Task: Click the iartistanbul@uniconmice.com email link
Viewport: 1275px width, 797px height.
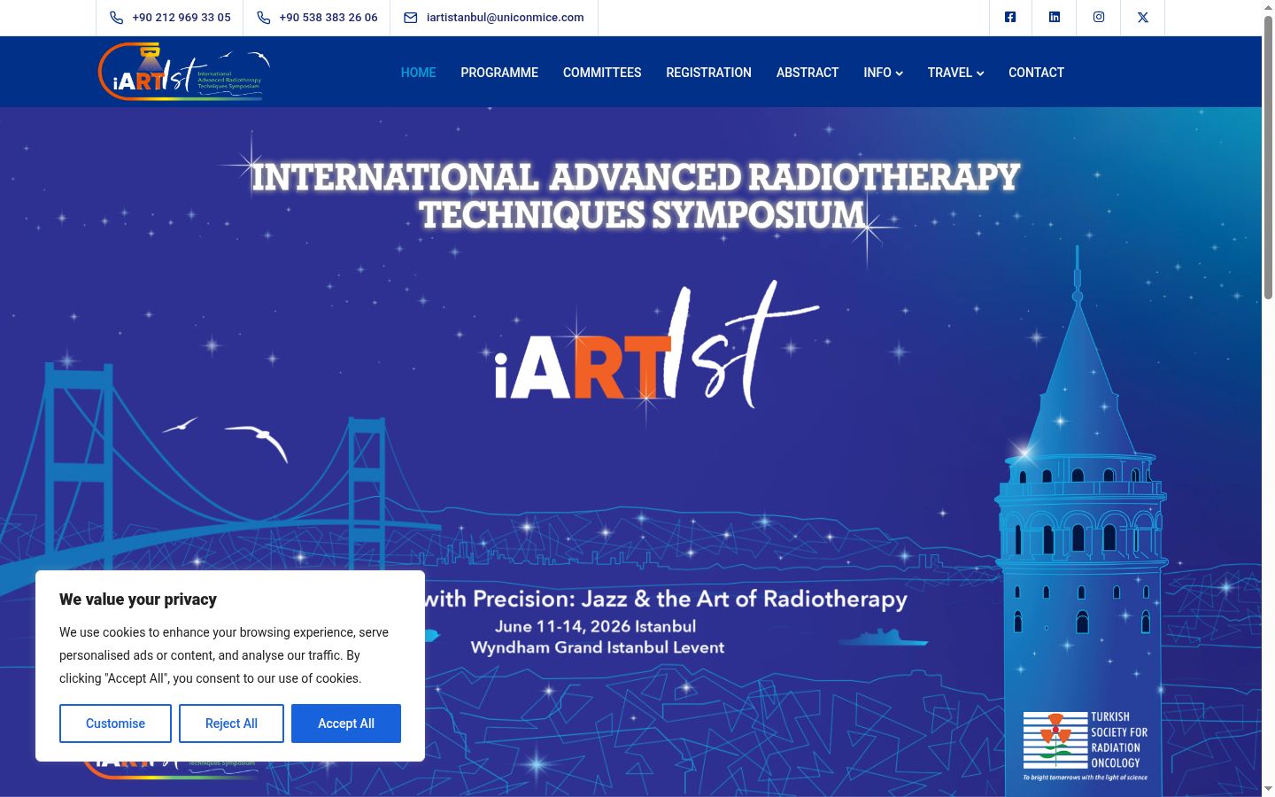Action: click(x=505, y=18)
